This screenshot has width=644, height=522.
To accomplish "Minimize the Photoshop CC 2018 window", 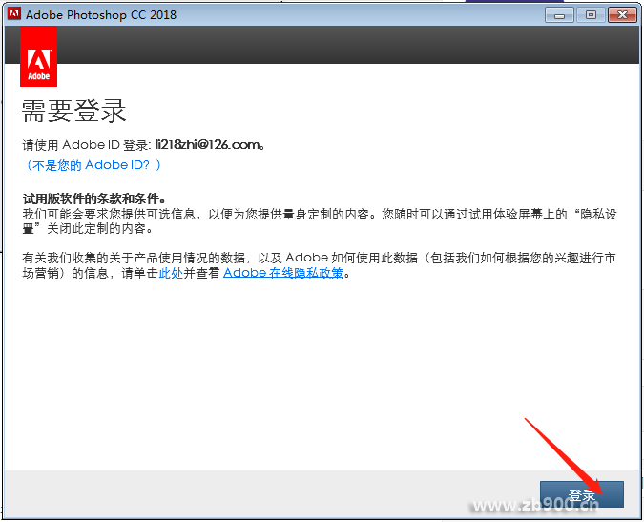I will tap(563, 14).
